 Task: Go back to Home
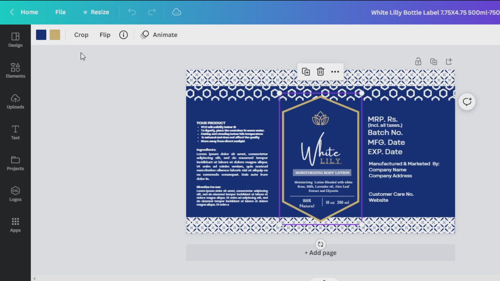(24, 12)
